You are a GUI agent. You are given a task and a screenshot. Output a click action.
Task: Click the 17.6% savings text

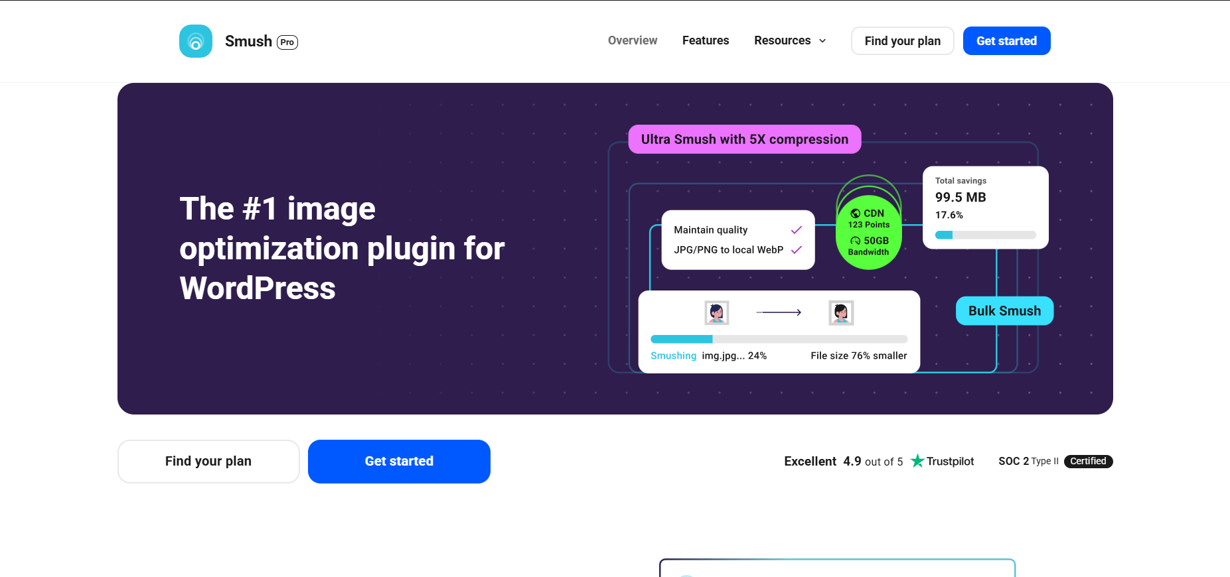coord(949,215)
